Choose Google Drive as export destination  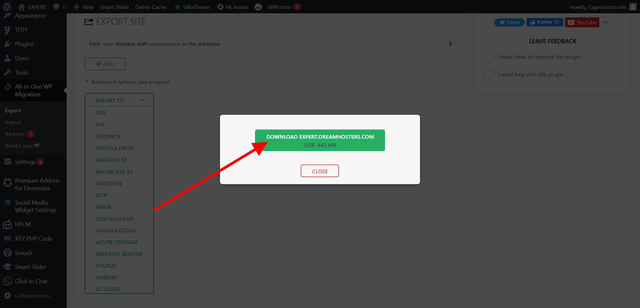point(115,148)
